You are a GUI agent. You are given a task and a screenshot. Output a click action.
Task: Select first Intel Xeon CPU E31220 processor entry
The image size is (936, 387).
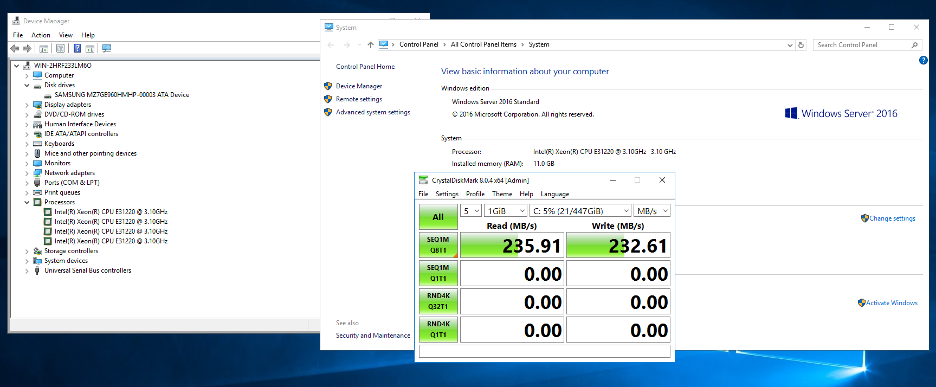pos(111,212)
